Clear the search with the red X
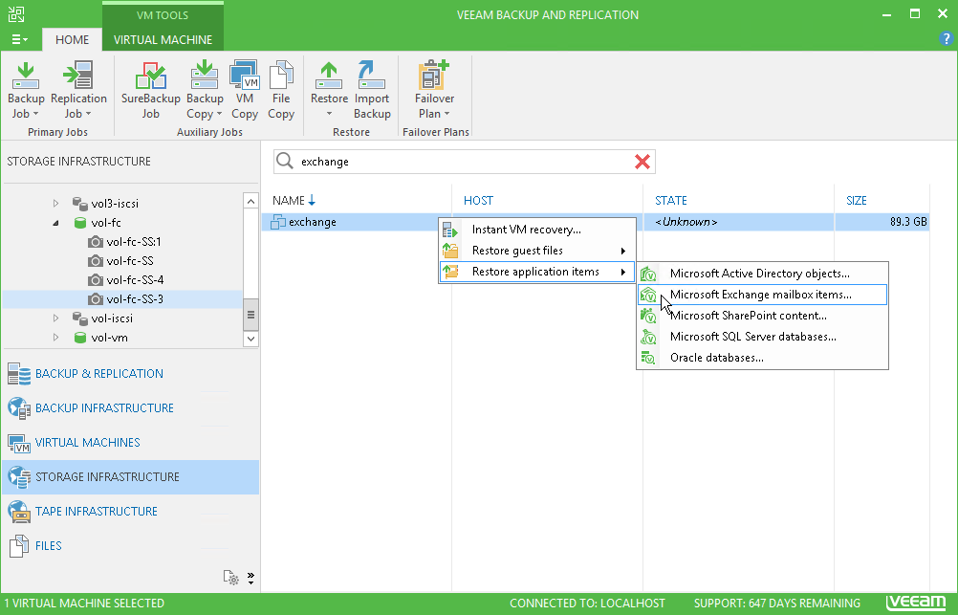958x615 pixels. point(642,162)
